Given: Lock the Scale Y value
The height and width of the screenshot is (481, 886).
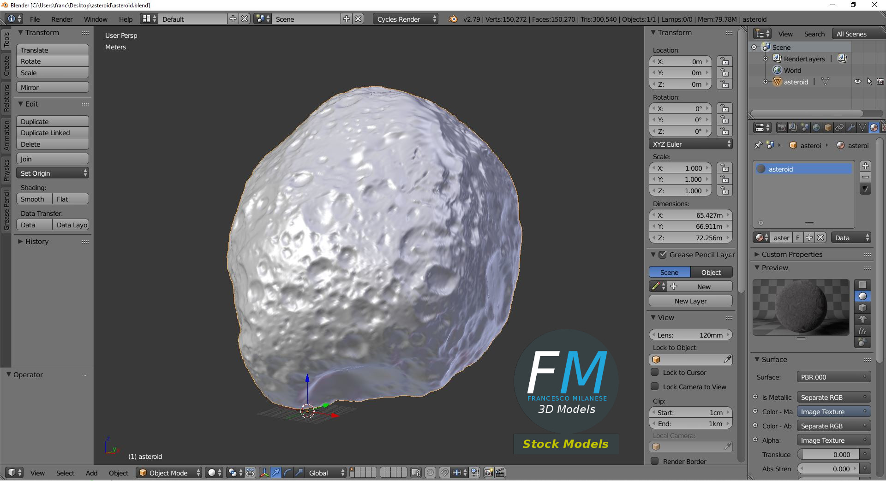Looking at the screenshot, I should pos(725,179).
